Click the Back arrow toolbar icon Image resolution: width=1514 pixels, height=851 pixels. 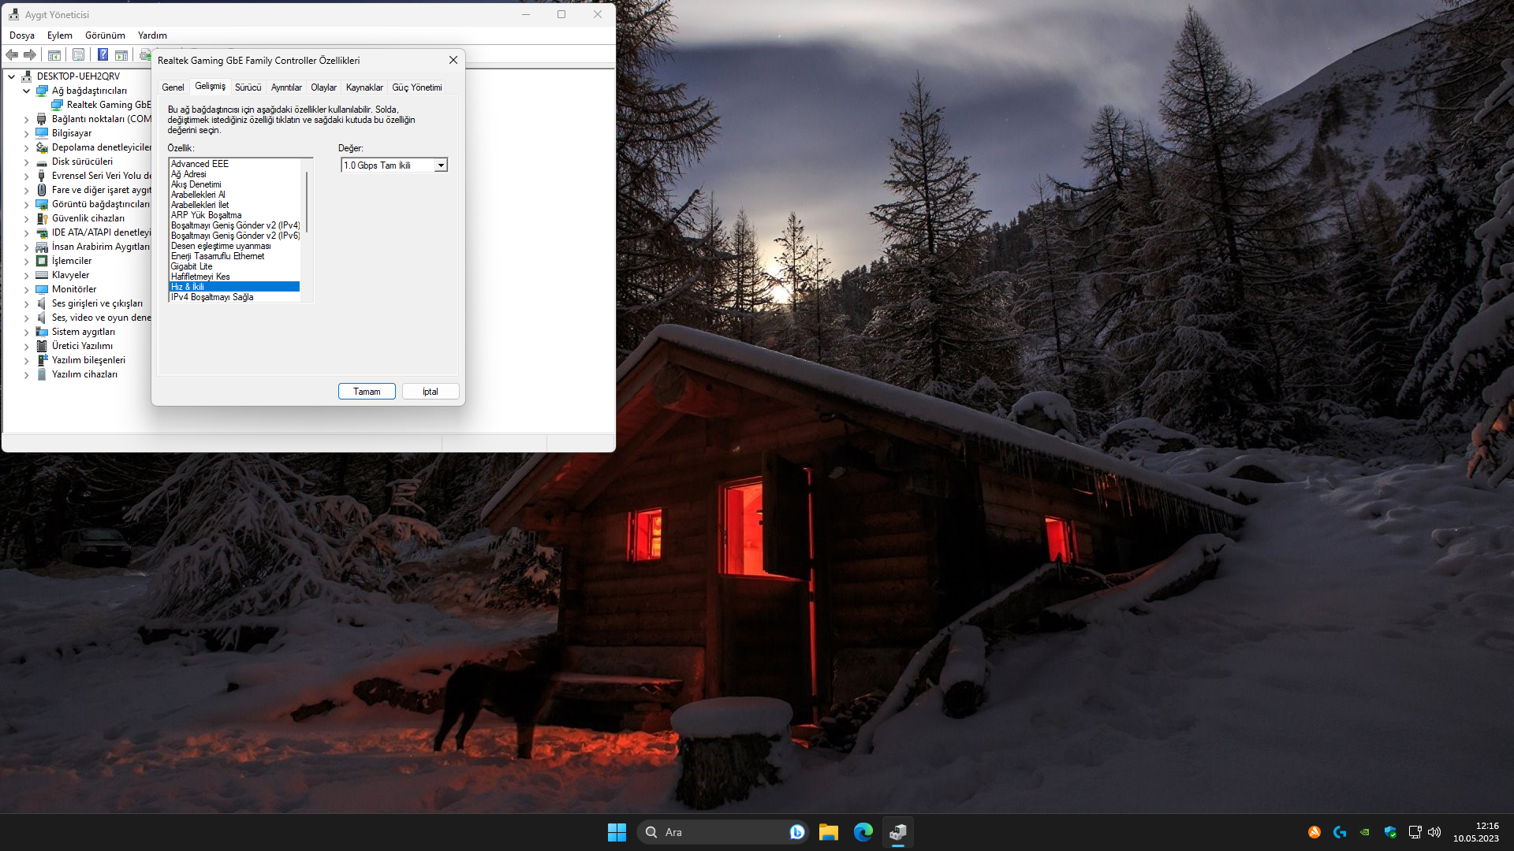tap(12, 55)
